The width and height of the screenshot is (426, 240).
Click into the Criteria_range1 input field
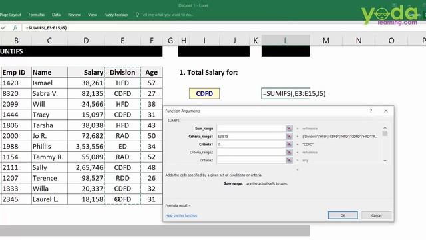click(x=252, y=136)
